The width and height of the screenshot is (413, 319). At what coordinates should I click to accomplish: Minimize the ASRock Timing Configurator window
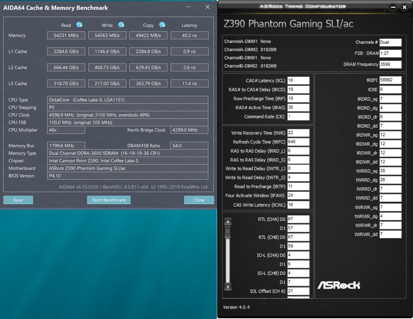(x=393, y=7)
